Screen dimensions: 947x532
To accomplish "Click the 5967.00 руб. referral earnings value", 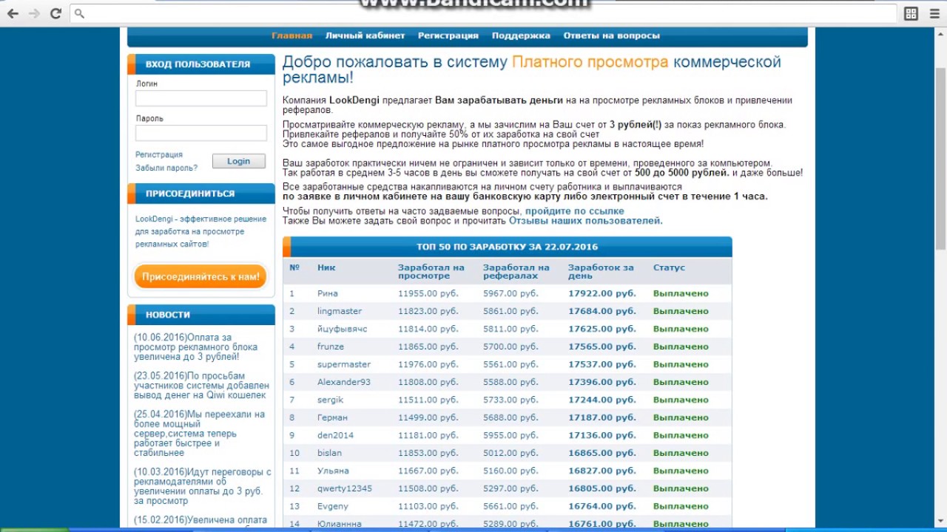I will click(510, 293).
